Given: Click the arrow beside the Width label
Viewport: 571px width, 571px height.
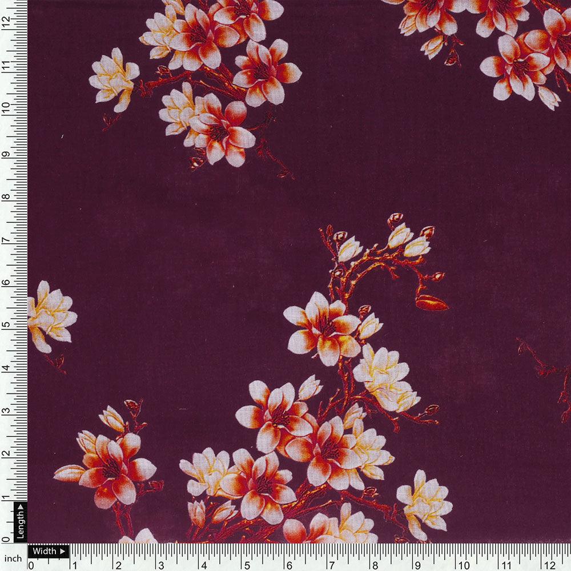Looking at the screenshot, I should [63, 551].
